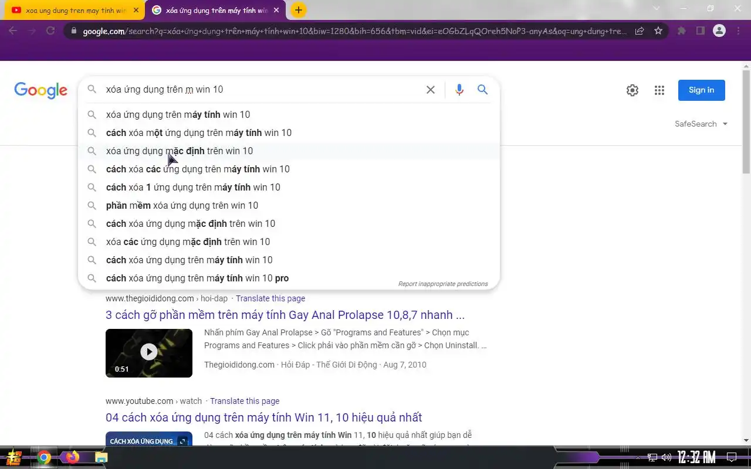
Task: Open result '04 cách xóa ứng dụng trên máy tính'
Action: [264, 417]
